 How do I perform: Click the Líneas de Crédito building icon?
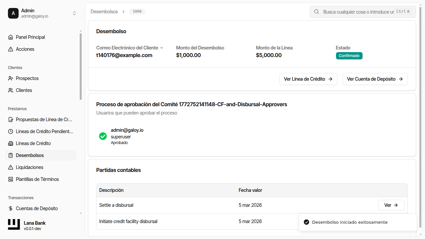click(11, 143)
